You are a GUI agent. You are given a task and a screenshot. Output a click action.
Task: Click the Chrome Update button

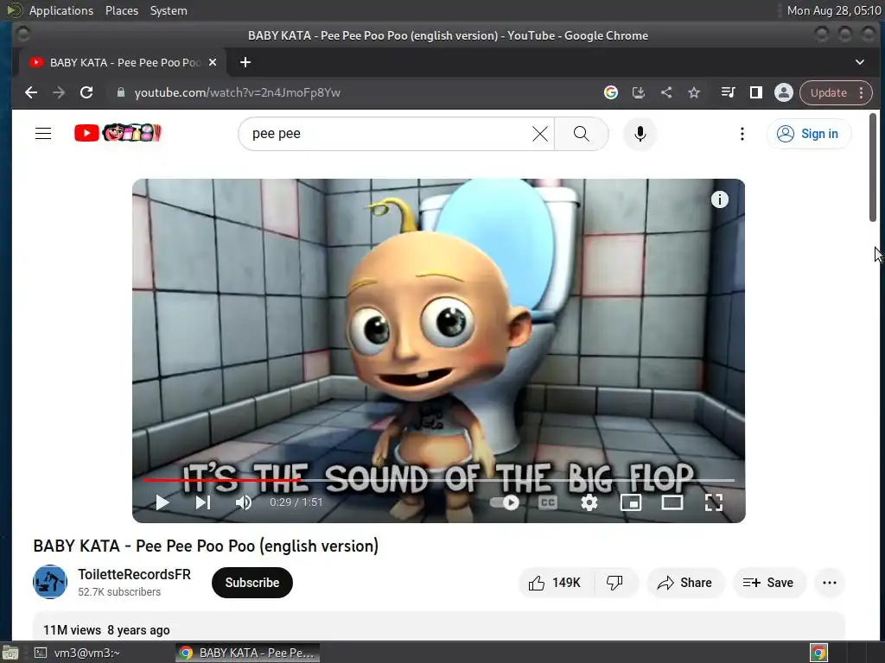point(836,92)
